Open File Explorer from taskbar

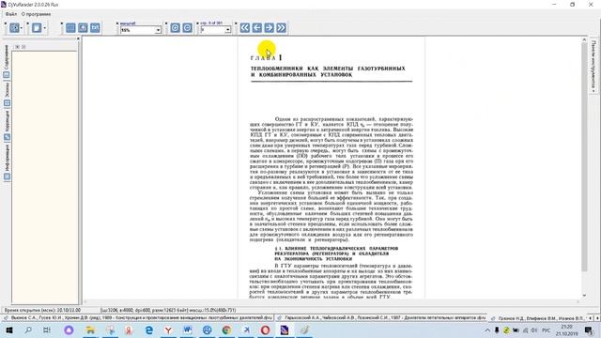pyautogui.click(x=90, y=330)
